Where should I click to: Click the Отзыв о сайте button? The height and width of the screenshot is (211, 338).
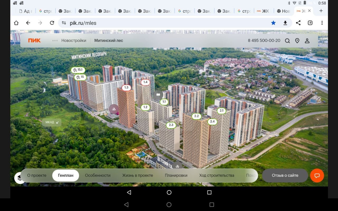(285, 175)
